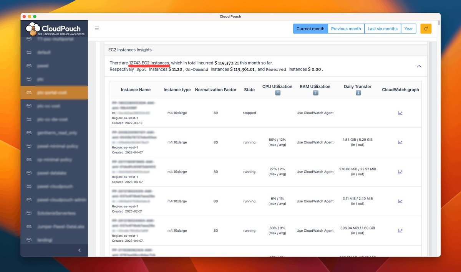Select the SzkoleniaServerless profile

tap(54, 213)
